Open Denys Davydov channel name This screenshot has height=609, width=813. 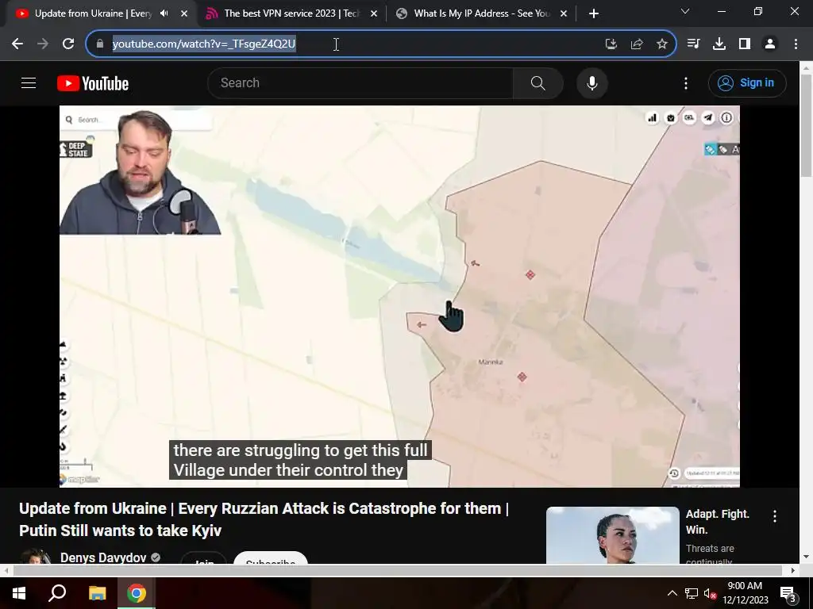click(103, 557)
